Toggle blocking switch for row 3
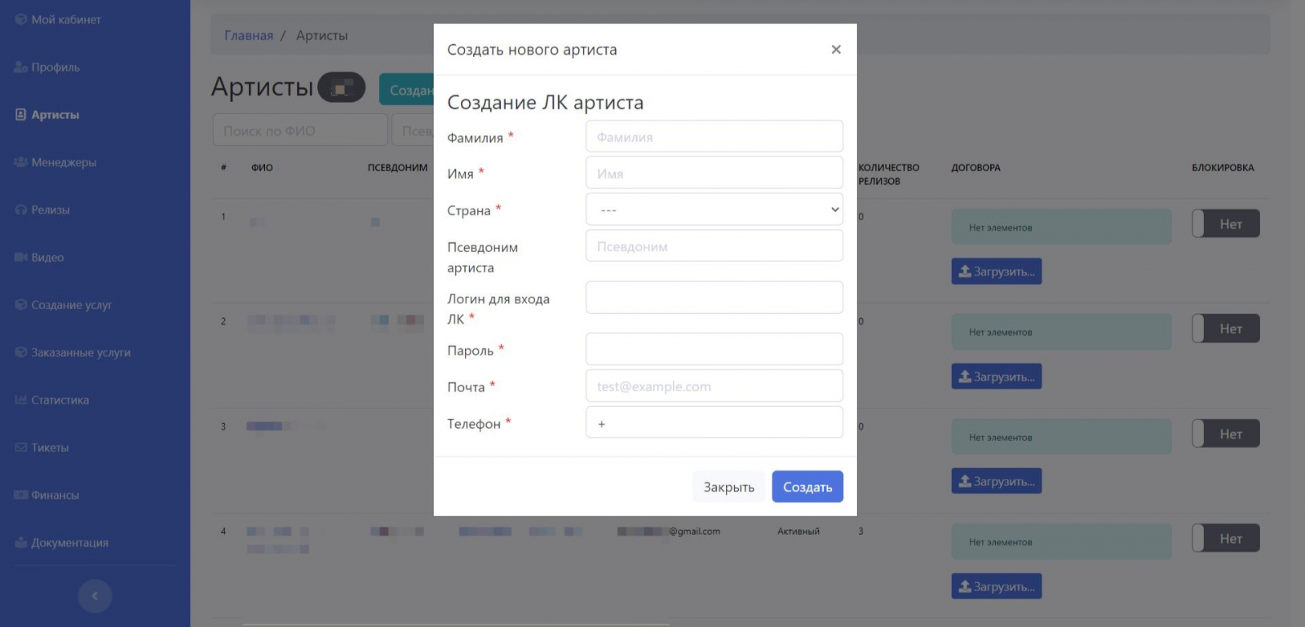The image size is (1305, 627). [1226, 434]
